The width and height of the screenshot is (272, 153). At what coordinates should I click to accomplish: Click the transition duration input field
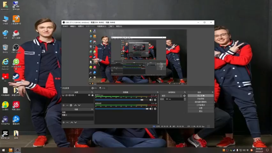pos(174,99)
